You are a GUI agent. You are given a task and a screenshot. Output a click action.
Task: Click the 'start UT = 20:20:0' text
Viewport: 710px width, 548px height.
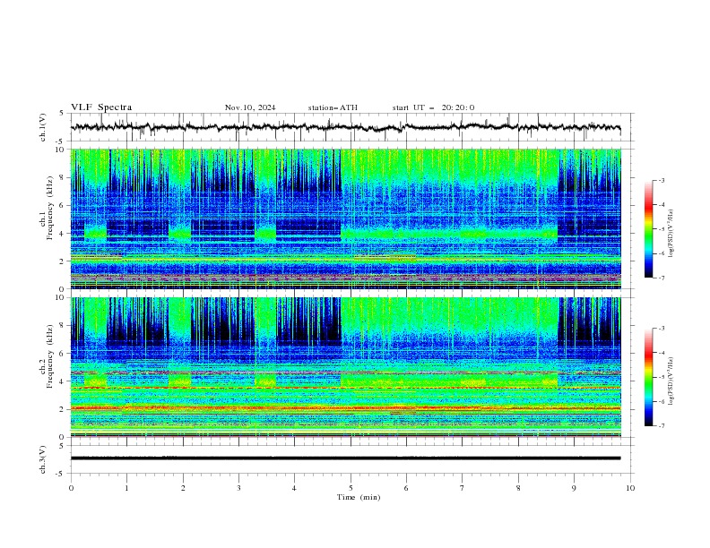433,107
